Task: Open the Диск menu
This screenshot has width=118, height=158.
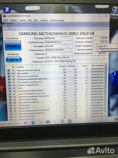Action: [36, 20]
